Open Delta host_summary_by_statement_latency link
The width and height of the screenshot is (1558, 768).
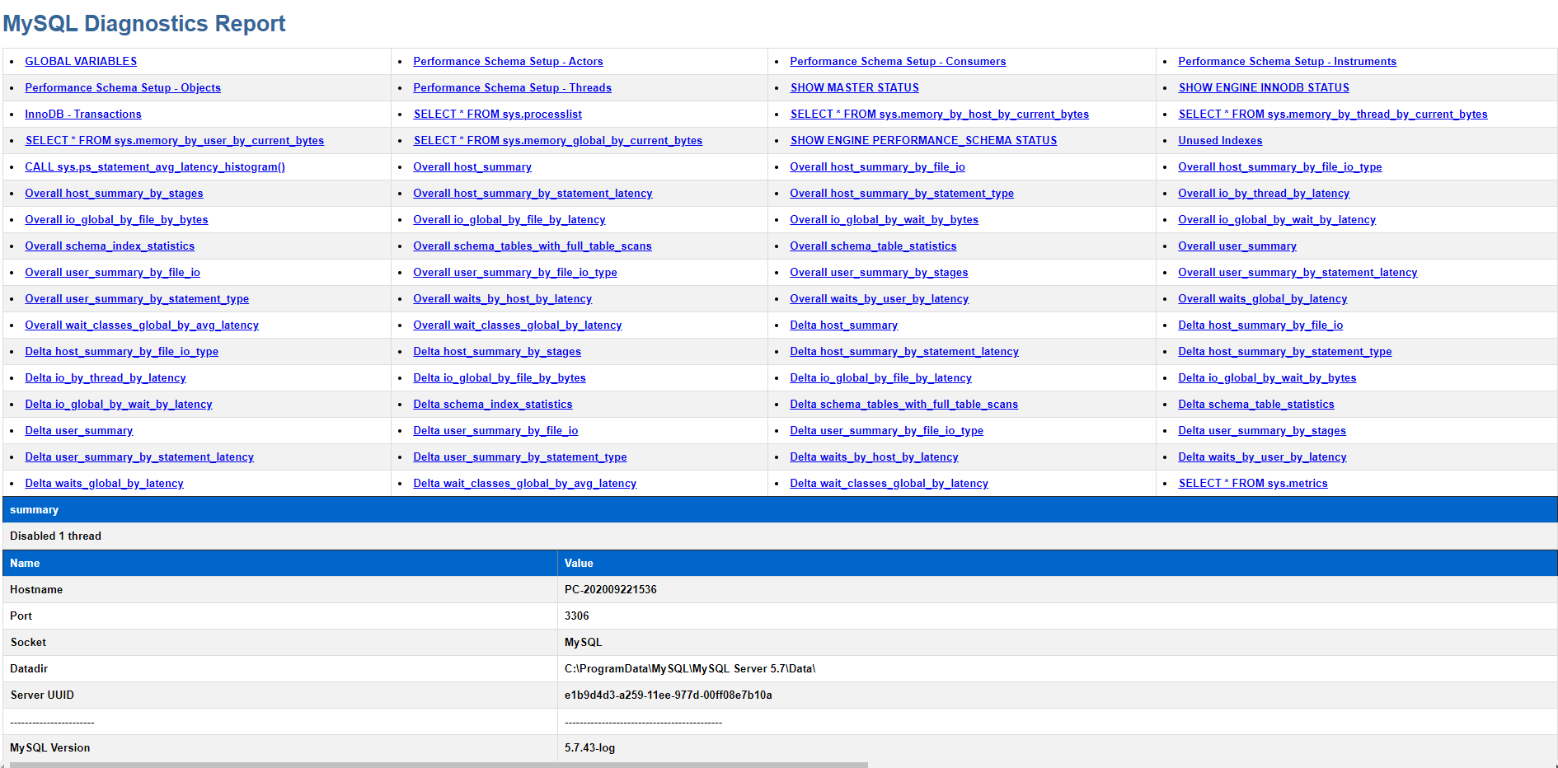[x=904, y=352]
